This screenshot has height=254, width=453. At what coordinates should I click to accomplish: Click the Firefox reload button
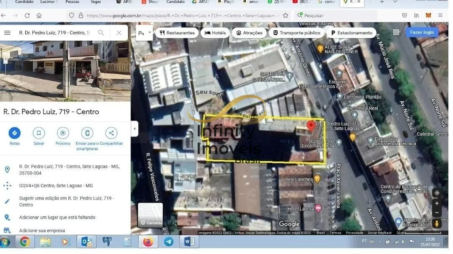pyautogui.click(x=27, y=15)
